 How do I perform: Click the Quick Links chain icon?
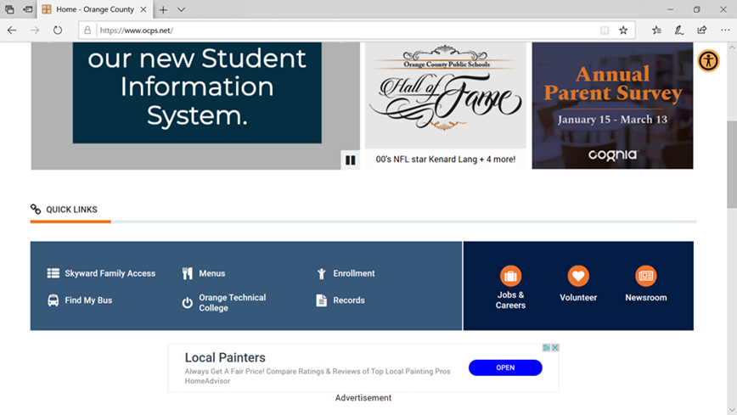click(36, 209)
